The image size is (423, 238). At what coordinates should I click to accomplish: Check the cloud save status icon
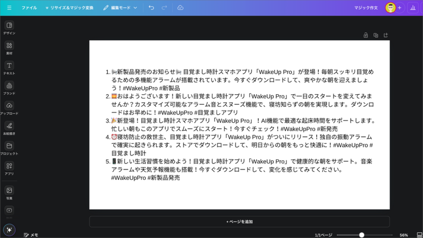tap(180, 8)
